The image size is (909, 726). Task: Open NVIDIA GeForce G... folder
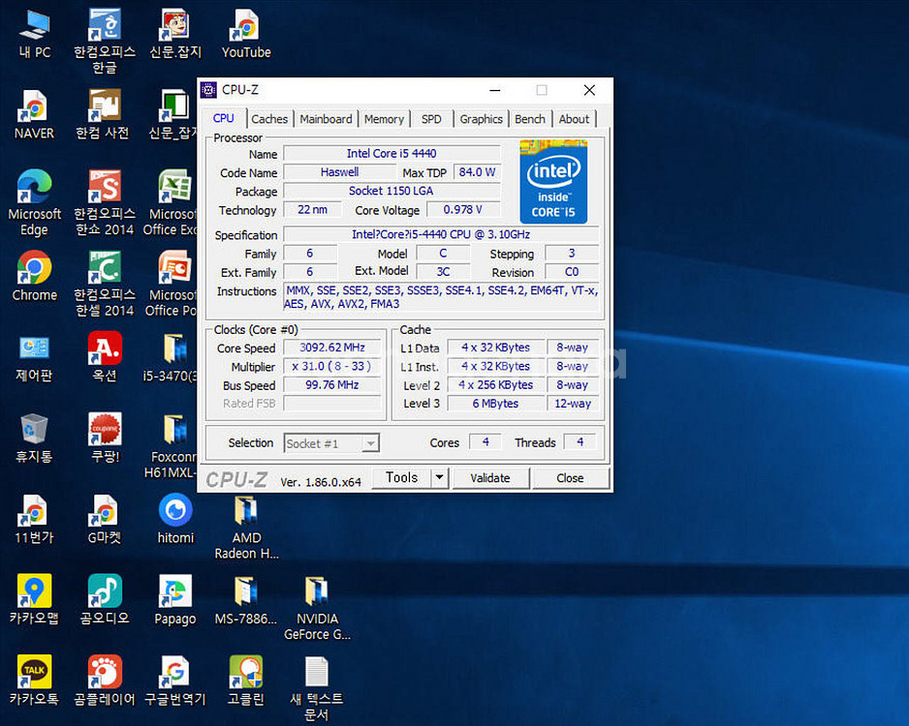click(317, 608)
